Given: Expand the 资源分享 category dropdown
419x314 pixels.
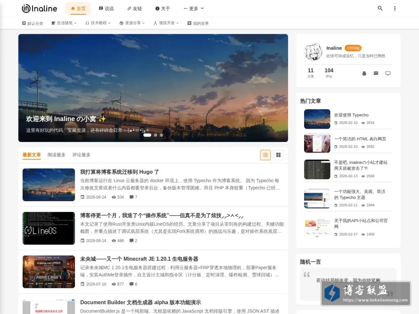Looking at the screenshot, I should pyautogui.click(x=132, y=23).
